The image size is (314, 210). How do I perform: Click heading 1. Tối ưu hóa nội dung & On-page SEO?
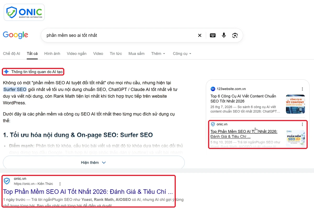[x=78, y=135]
